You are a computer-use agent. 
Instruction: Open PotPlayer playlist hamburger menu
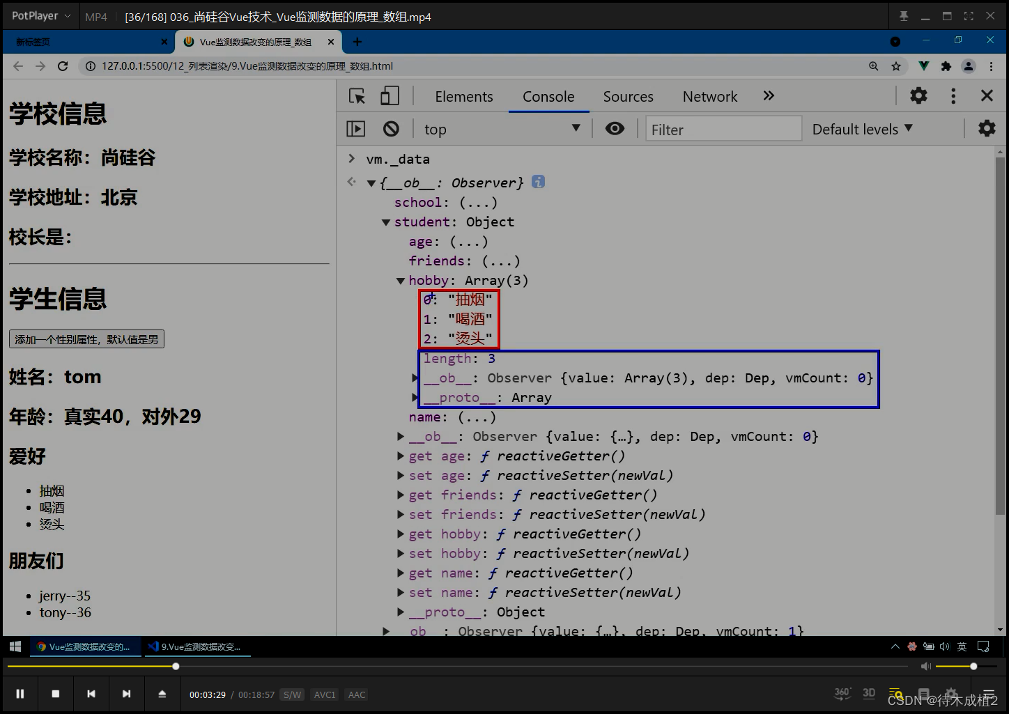pos(988,694)
